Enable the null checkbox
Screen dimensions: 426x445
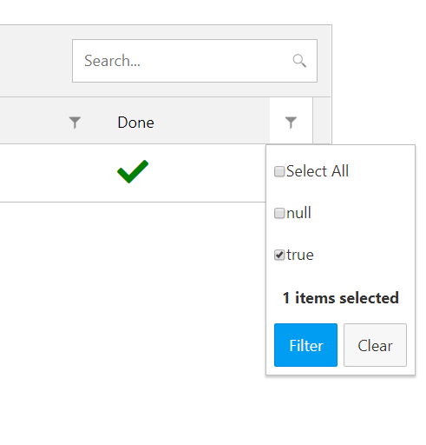(279, 213)
